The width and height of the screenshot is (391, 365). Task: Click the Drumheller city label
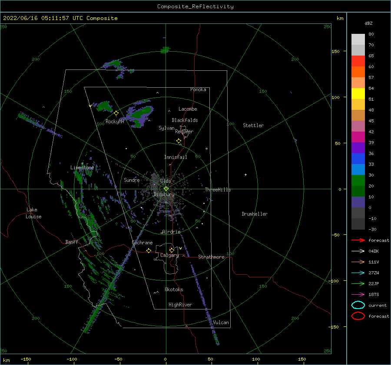[255, 214]
